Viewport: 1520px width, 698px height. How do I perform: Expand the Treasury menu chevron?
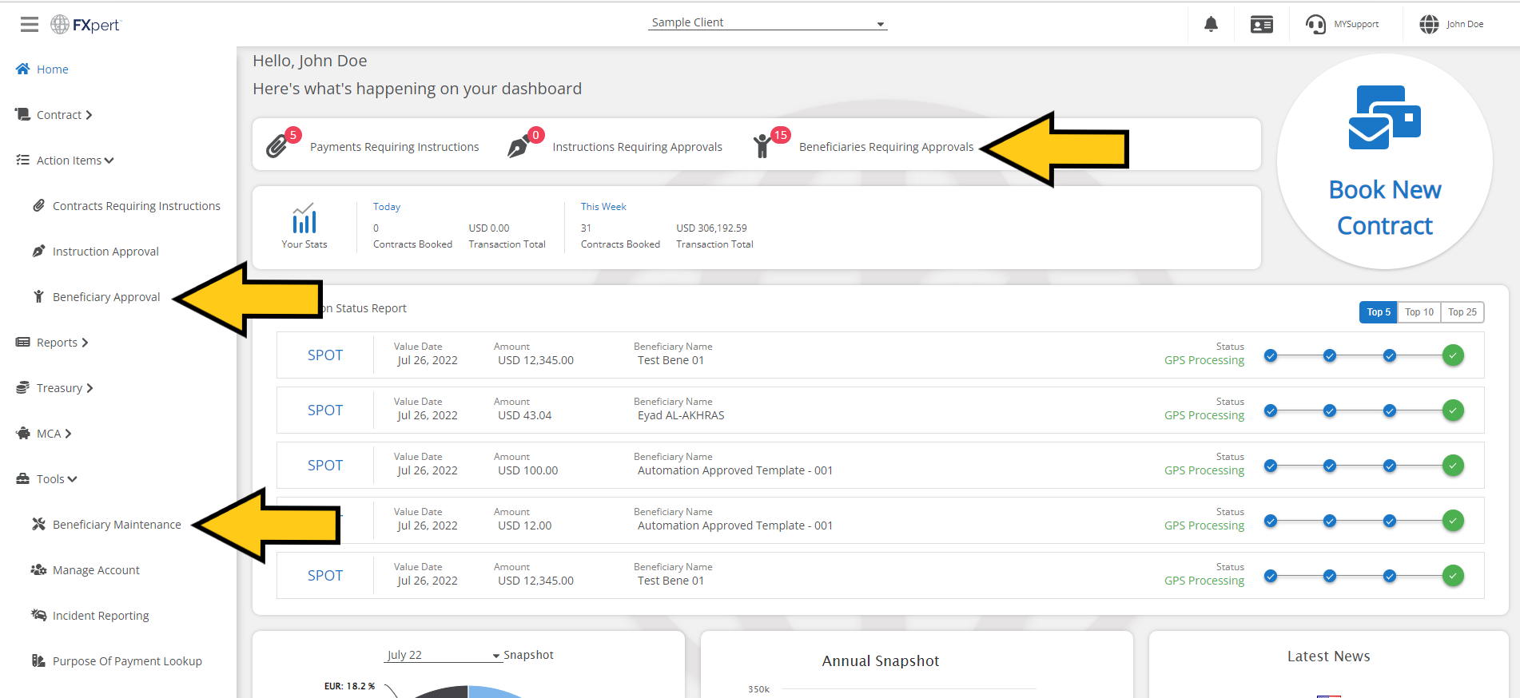(90, 388)
